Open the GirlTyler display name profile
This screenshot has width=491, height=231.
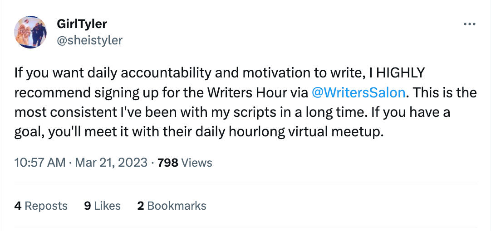click(83, 24)
